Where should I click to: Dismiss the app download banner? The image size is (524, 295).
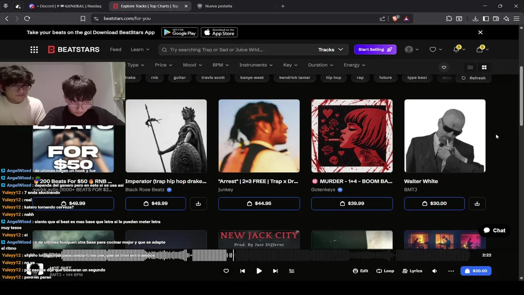click(480, 32)
